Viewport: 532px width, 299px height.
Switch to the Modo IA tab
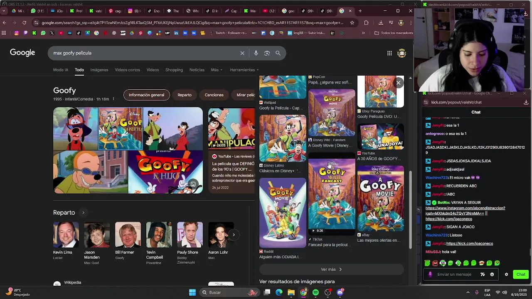tap(61, 70)
